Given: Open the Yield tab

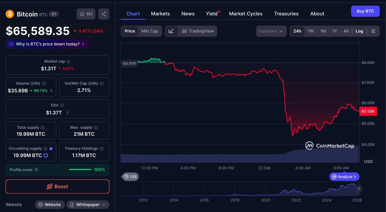Looking at the screenshot, I should (x=212, y=14).
